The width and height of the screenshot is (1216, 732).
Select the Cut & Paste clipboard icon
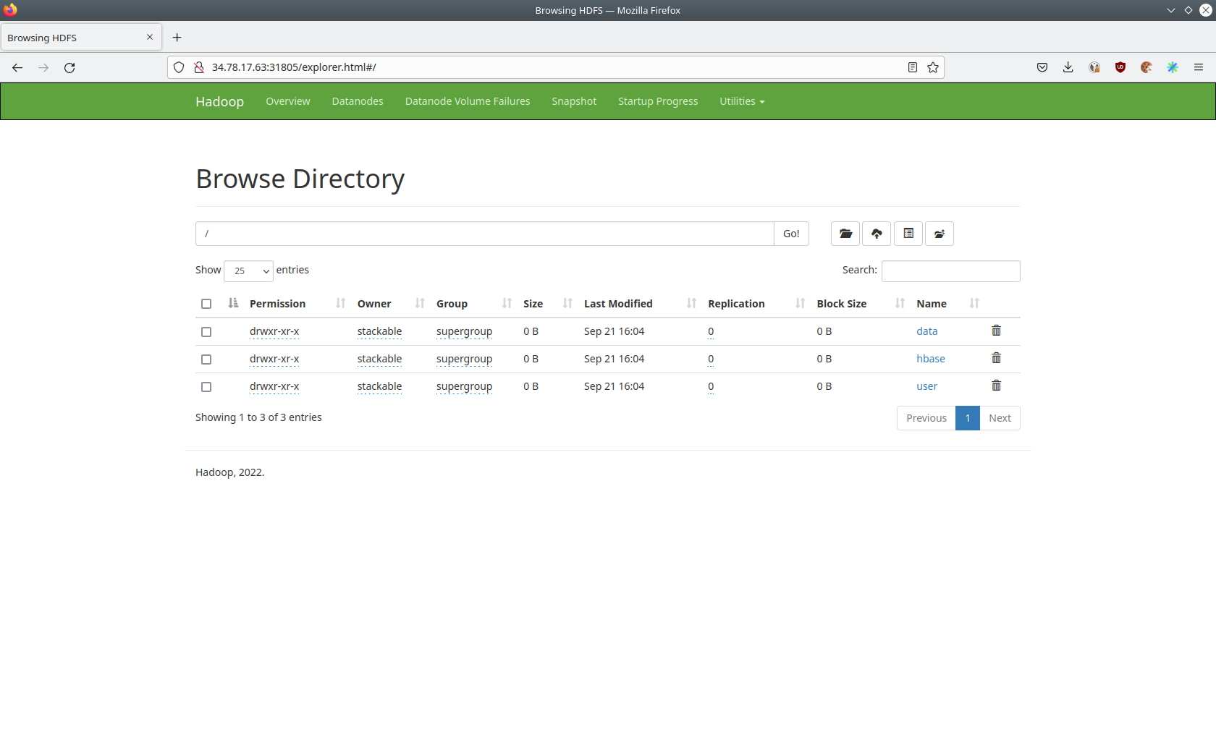click(x=908, y=234)
